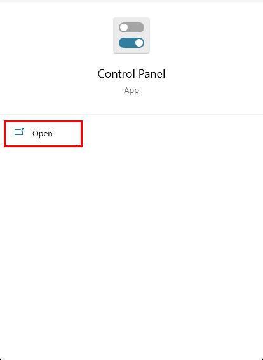The image size is (263, 360).
Task: Choose Open from the app actions list
Action: [43, 134]
